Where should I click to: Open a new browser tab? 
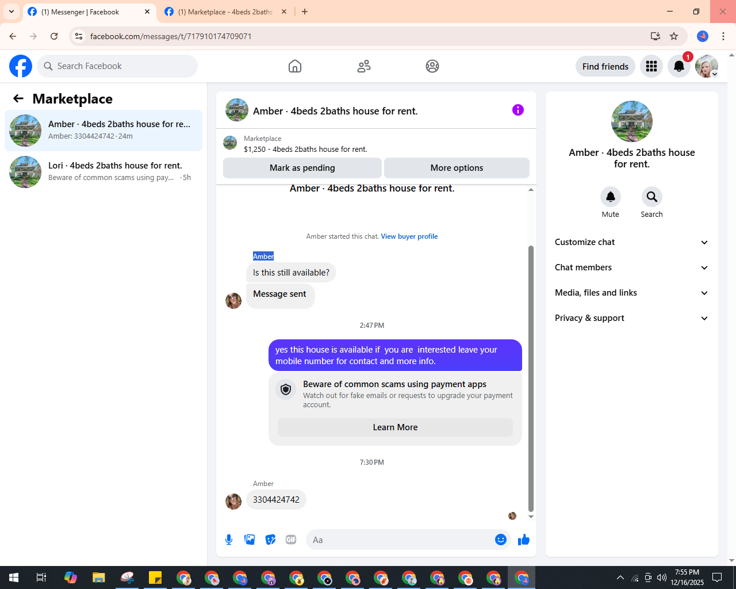click(x=305, y=12)
